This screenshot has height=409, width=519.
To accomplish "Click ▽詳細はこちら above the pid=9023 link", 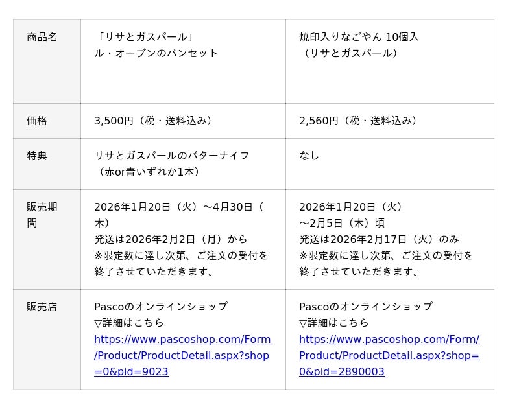I will coord(129,323).
